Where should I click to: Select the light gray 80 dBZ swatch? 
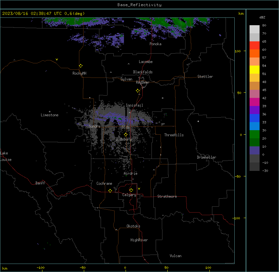click(x=254, y=29)
